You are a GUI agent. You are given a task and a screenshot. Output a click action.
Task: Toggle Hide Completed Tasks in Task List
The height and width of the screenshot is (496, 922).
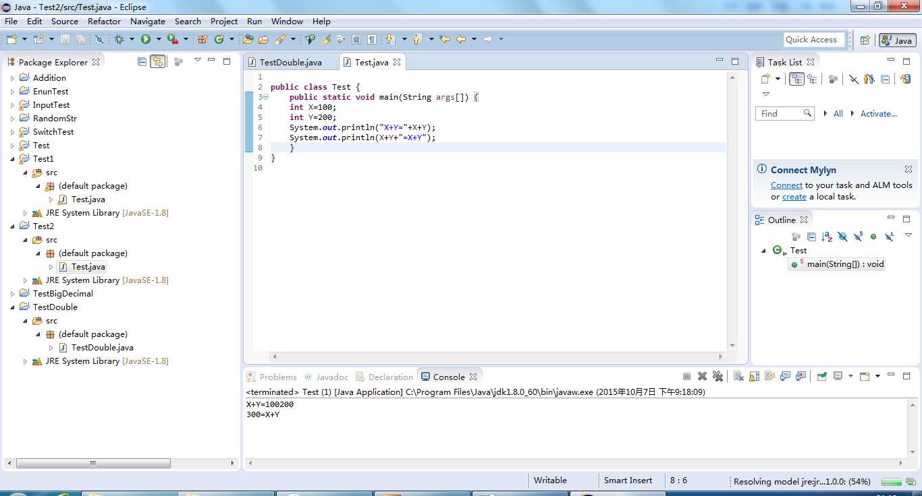(x=853, y=79)
